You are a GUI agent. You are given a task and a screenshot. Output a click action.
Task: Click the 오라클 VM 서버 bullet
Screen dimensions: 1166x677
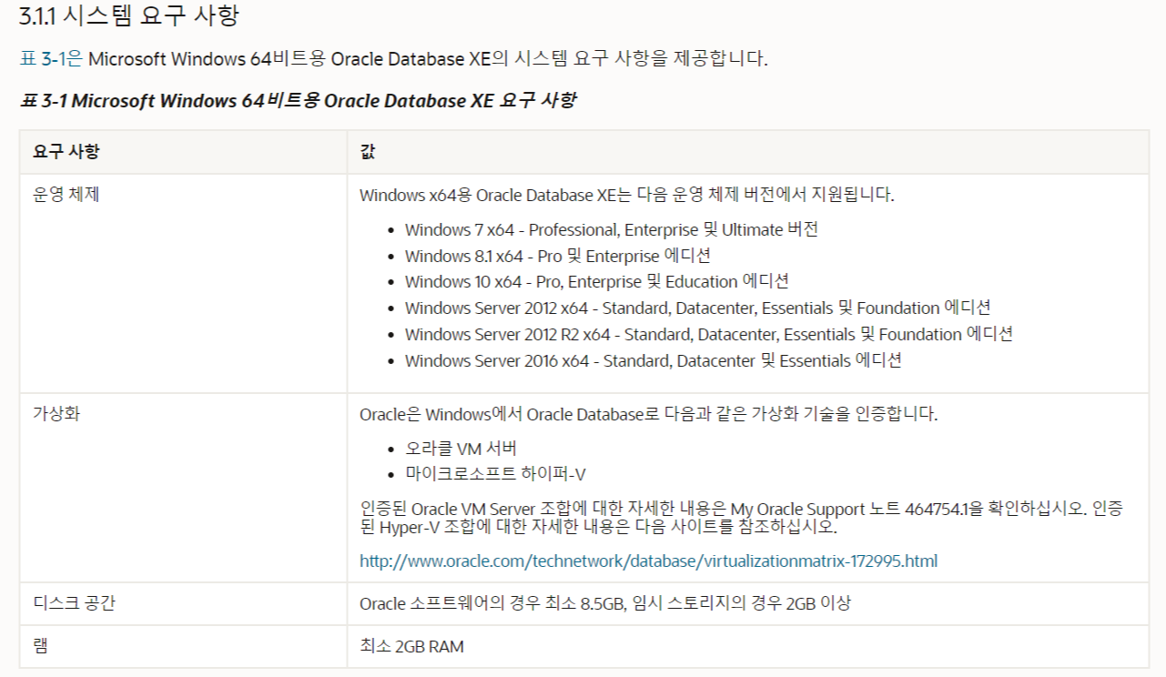click(x=461, y=449)
